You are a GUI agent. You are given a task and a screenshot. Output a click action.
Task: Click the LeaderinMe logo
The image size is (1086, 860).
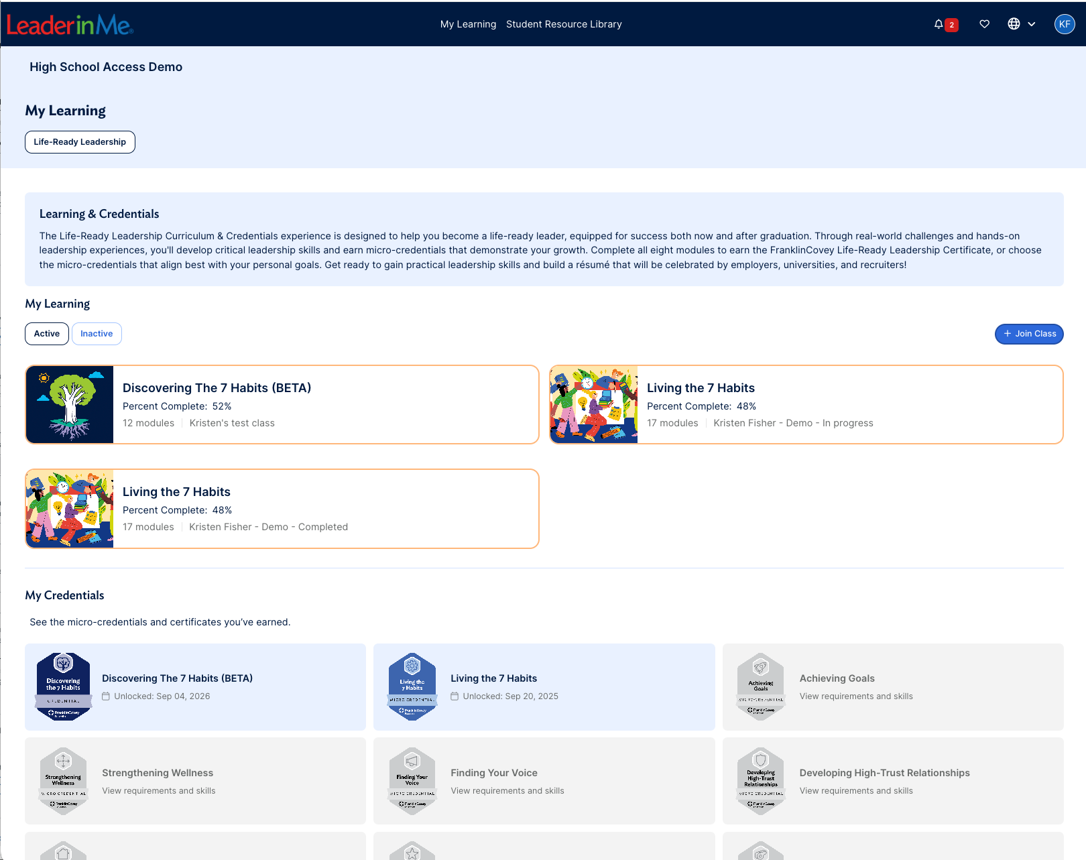click(70, 25)
